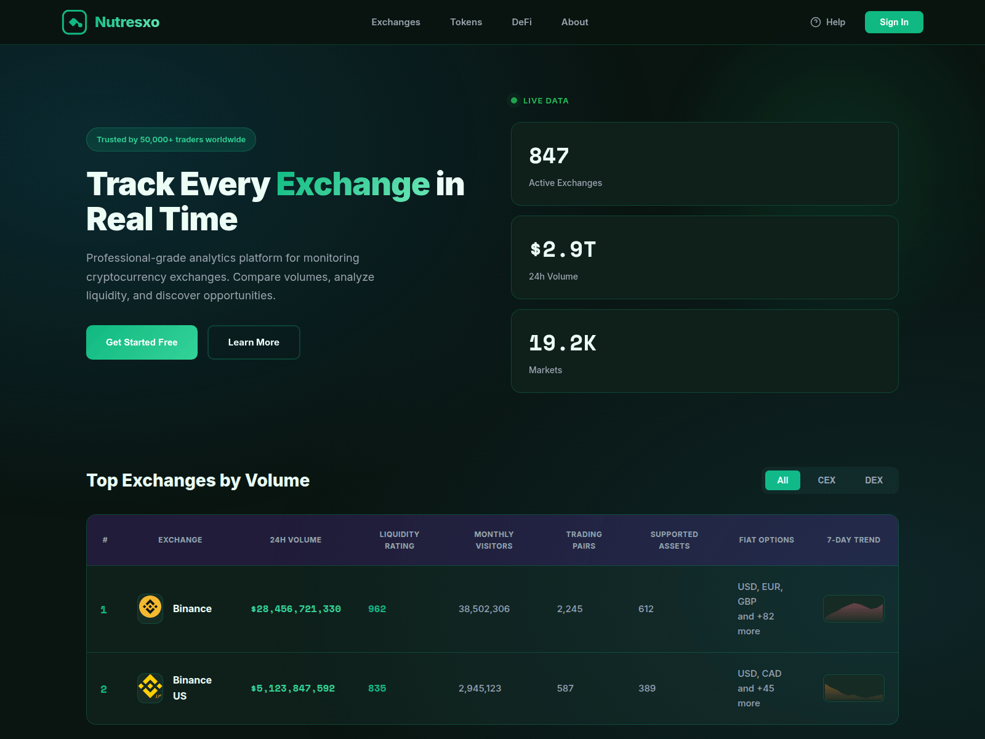Select the All exchanges filter

click(782, 480)
